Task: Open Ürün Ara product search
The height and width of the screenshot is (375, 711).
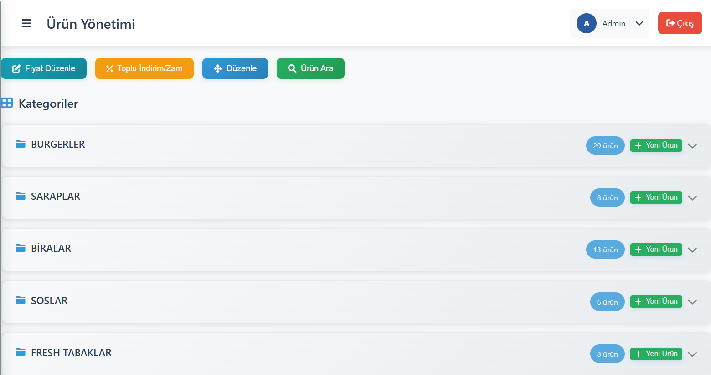Action: pos(310,68)
